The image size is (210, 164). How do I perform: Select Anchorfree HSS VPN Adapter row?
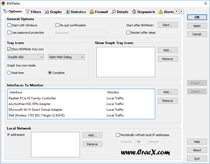pos(81,104)
